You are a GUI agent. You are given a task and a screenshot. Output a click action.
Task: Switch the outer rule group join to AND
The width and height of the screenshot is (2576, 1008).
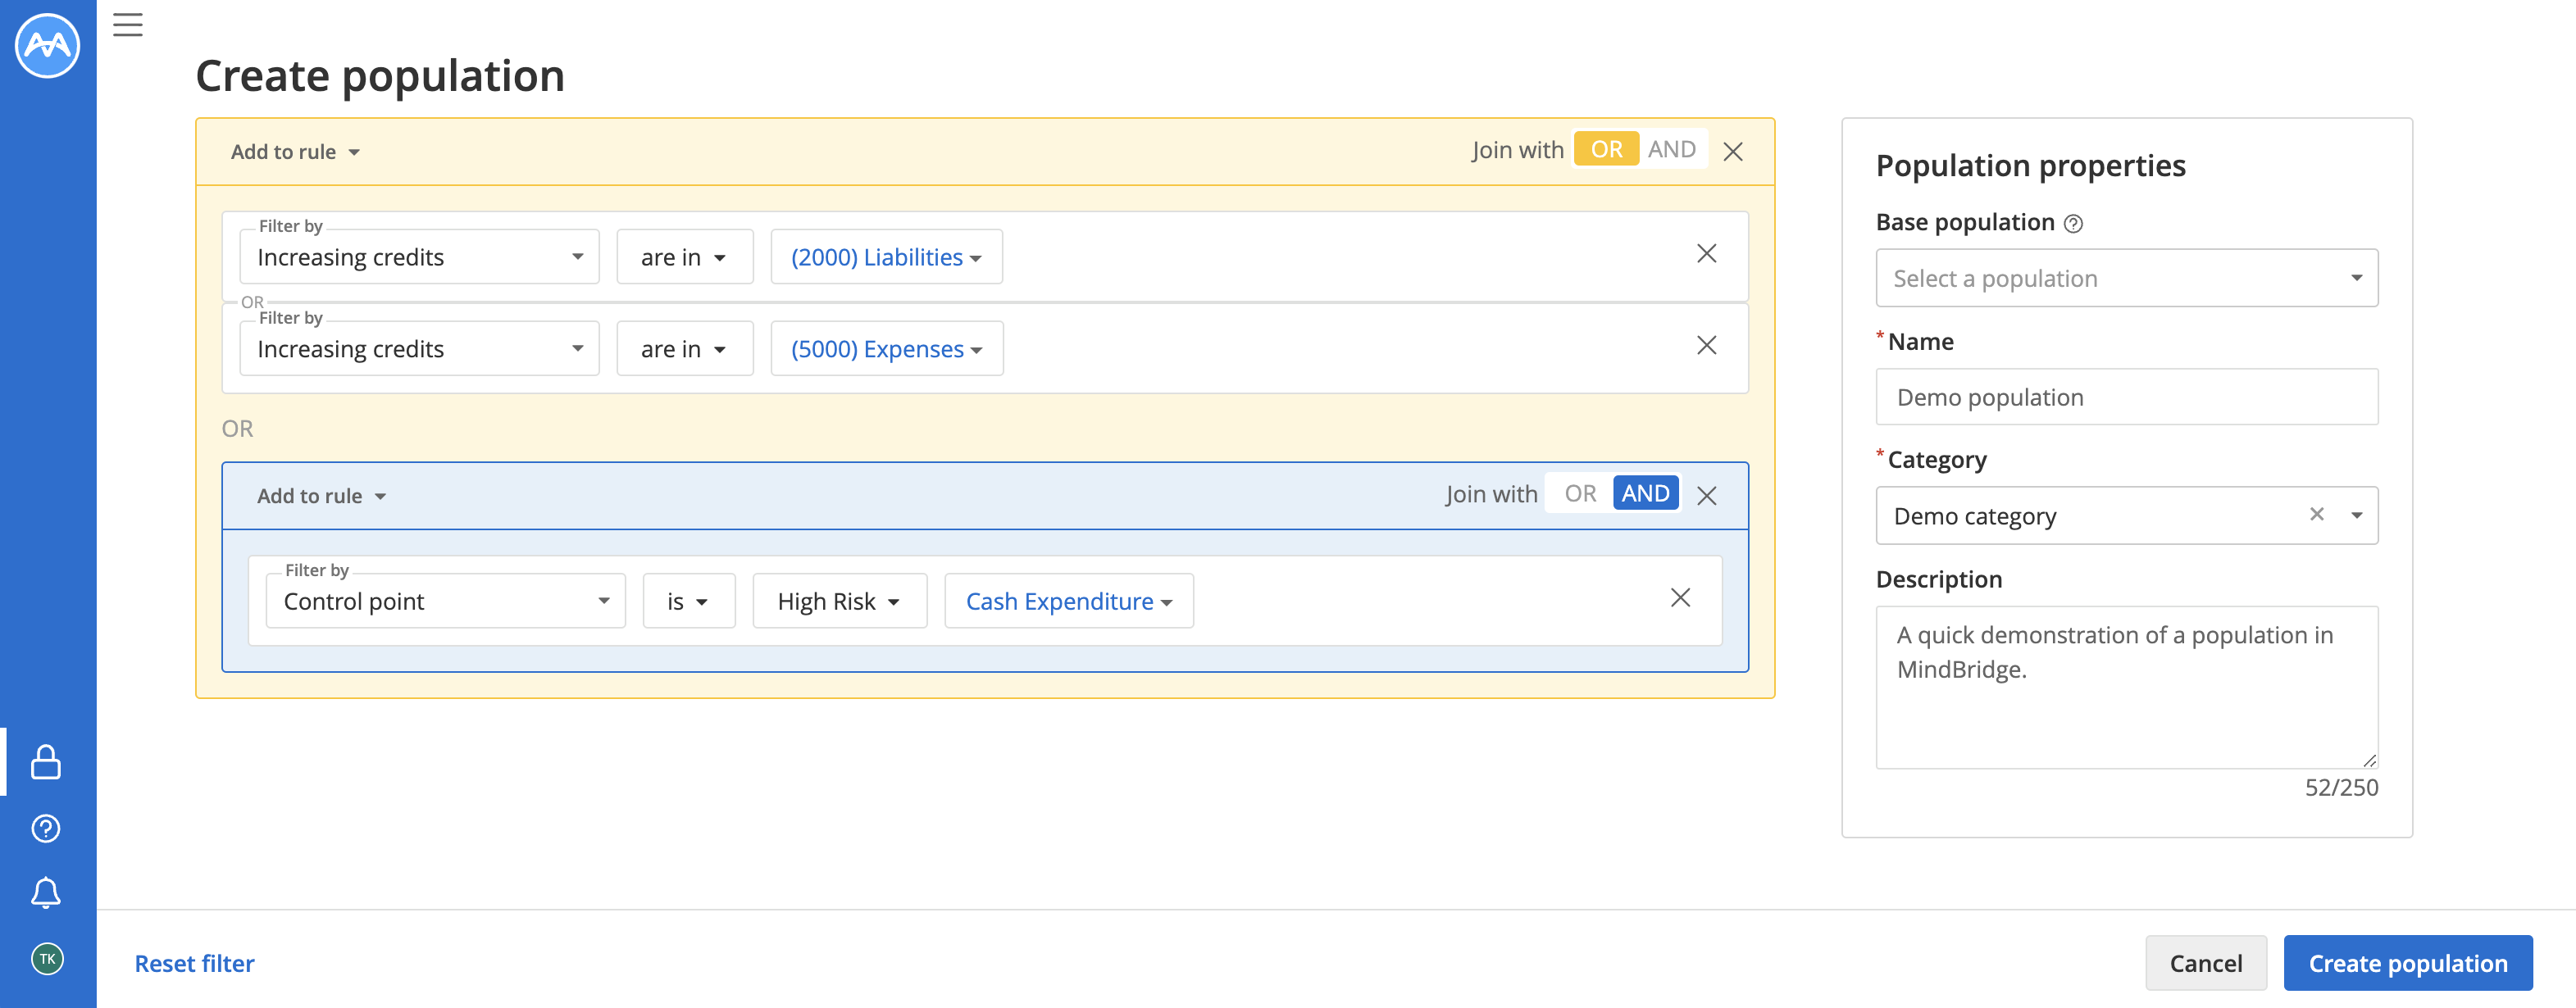[x=1673, y=149]
